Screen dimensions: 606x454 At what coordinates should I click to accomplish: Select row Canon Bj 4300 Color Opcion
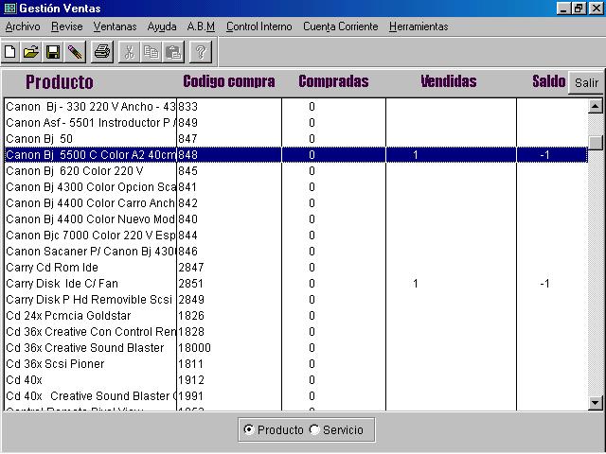[295, 187]
